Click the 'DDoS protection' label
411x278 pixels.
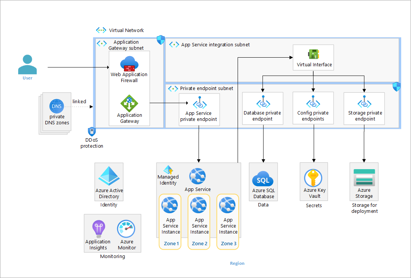(x=92, y=143)
